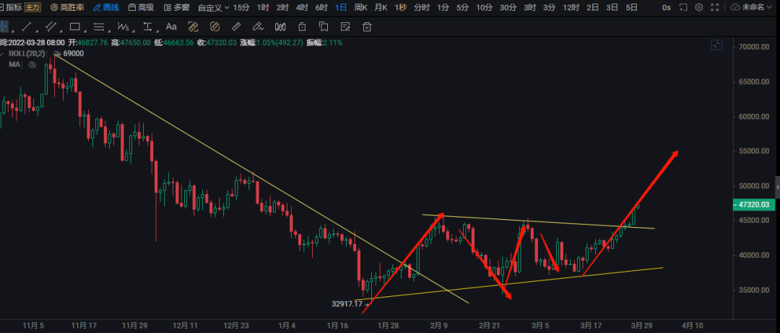780x333 pixels.
Task: Switch to the 10分 timeframe
Action: [484, 7]
